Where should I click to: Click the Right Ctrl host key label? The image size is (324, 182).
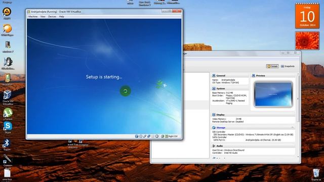click(x=173, y=136)
